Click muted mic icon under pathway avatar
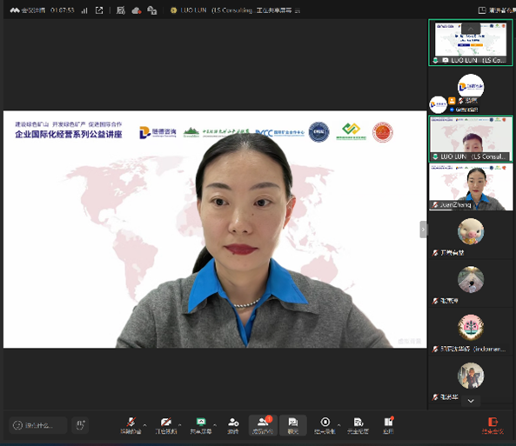 [435, 301]
